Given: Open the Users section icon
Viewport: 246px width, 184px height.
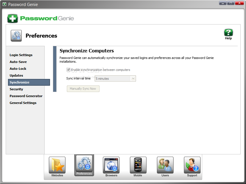Looking at the screenshot, I should pos(165,165).
